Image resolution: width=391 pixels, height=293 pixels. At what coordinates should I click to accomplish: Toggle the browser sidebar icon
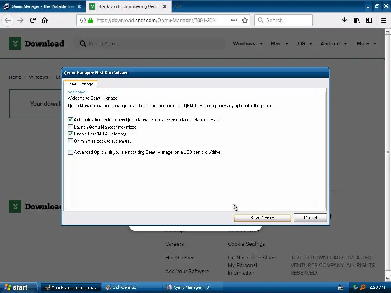[x=369, y=20]
